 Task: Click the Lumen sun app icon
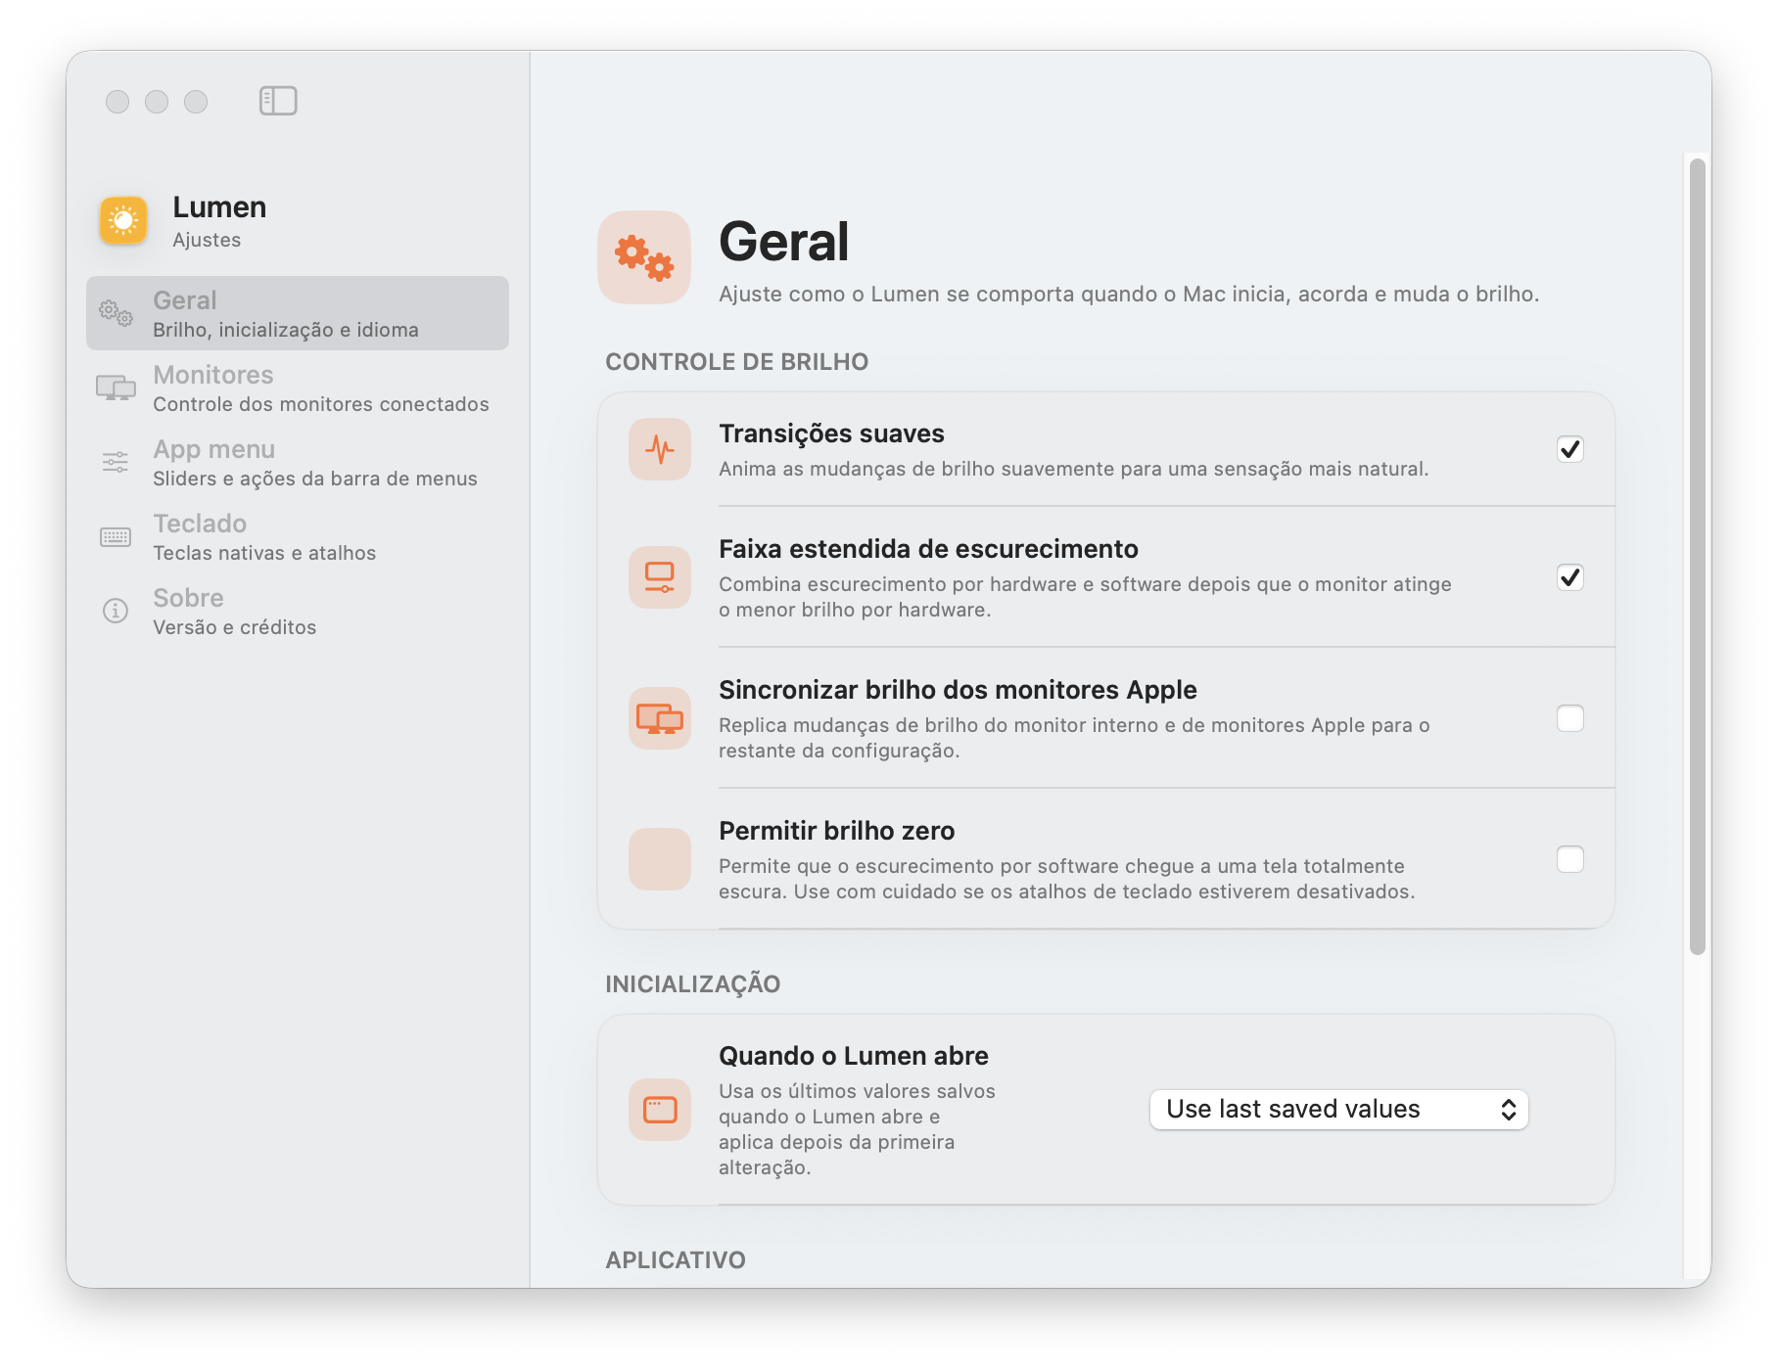[x=123, y=221]
